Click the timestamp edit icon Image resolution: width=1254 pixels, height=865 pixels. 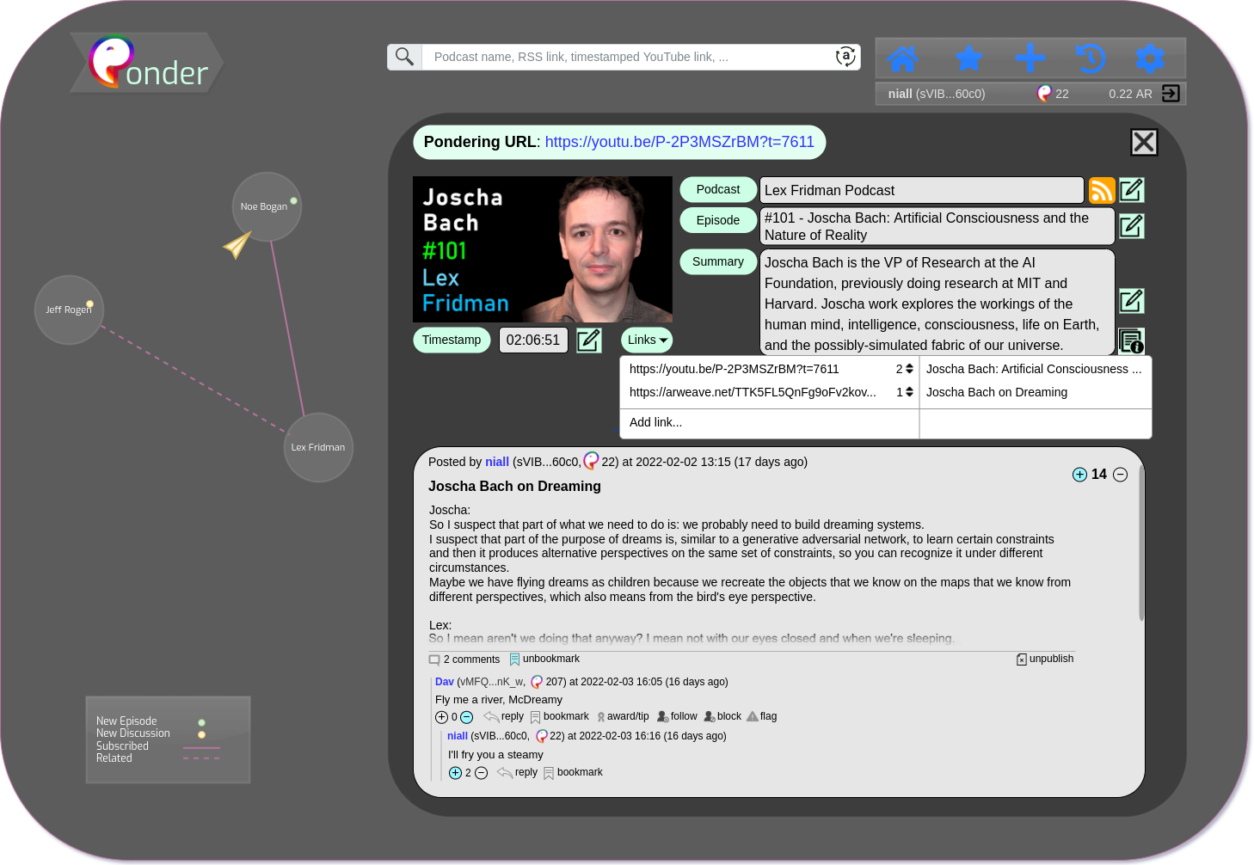point(588,340)
